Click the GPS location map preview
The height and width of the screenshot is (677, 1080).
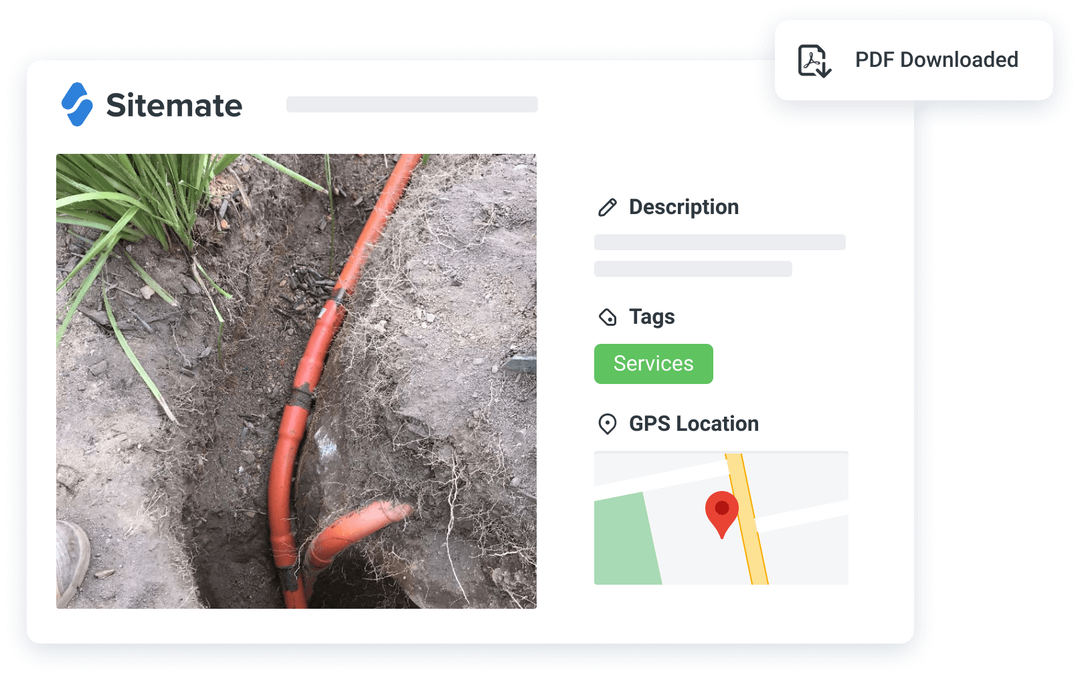tap(721, 518)
